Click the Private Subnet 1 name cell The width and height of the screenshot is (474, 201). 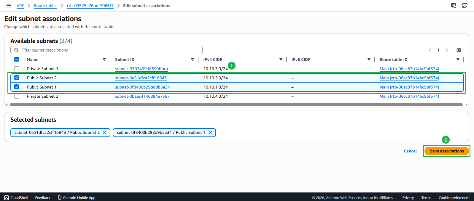pos(42,69)
